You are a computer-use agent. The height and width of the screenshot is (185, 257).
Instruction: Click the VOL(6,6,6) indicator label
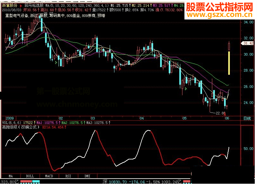coord(12,123)
